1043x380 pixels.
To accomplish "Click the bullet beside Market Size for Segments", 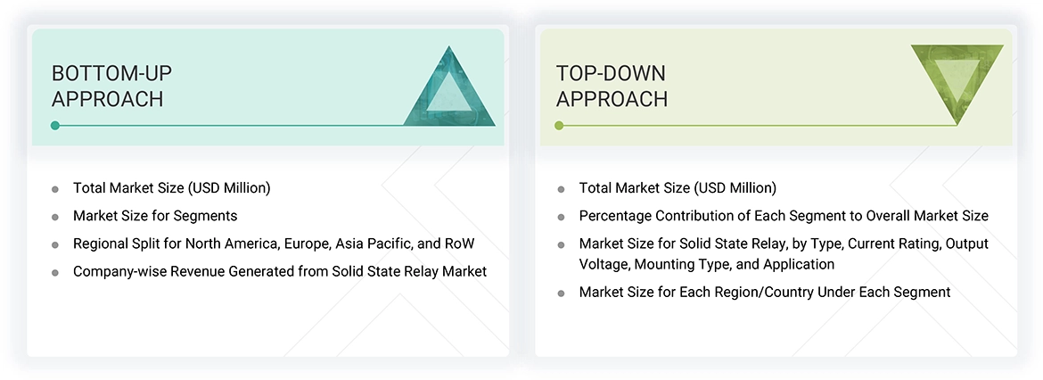I will click(55, 217).
